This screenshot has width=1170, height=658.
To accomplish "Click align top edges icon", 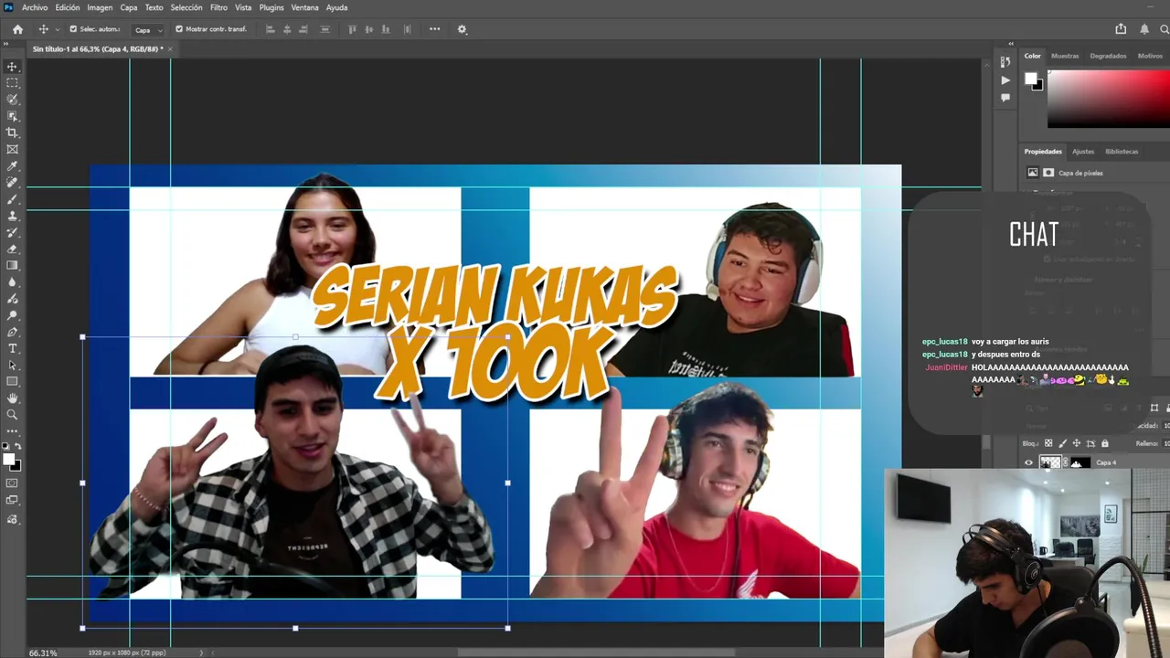I will pos(352,29).
